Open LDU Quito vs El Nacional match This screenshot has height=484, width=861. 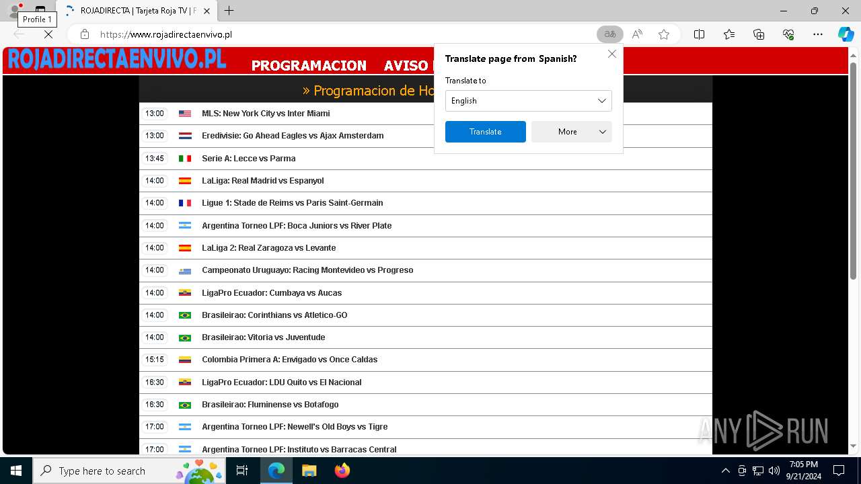[x=281, y=382]
